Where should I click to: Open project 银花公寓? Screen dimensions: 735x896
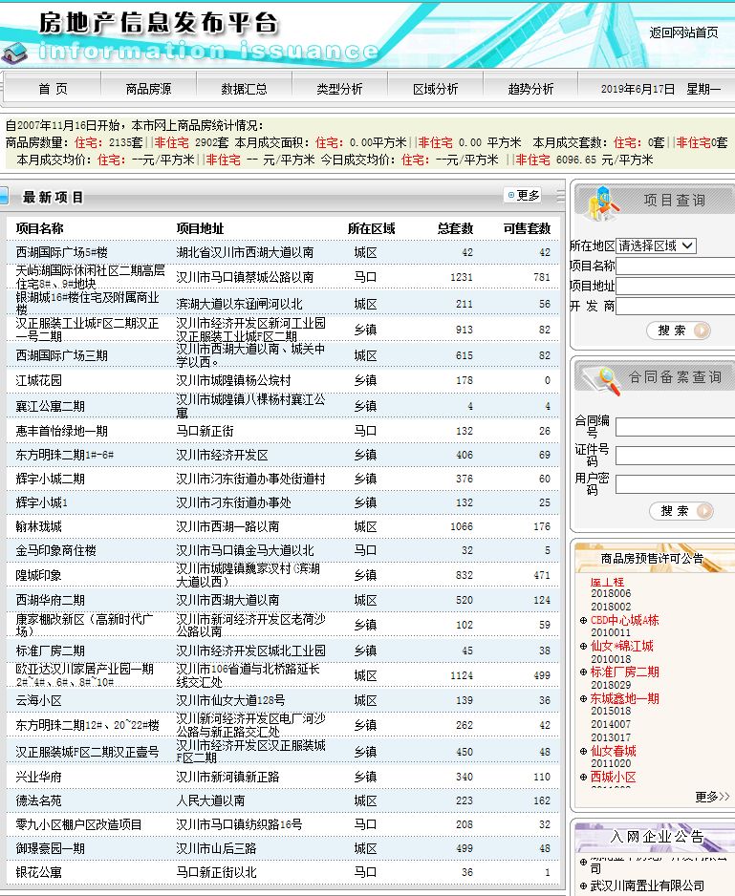(39, 872)
